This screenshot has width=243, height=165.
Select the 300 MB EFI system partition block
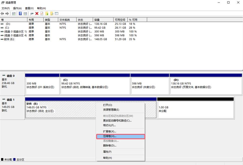42,84
